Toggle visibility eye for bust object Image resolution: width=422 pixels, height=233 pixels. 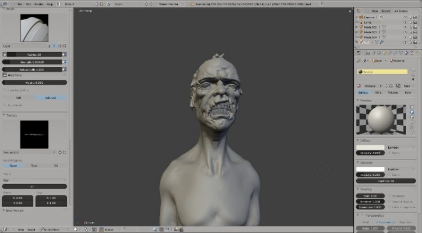coord(405,42)
